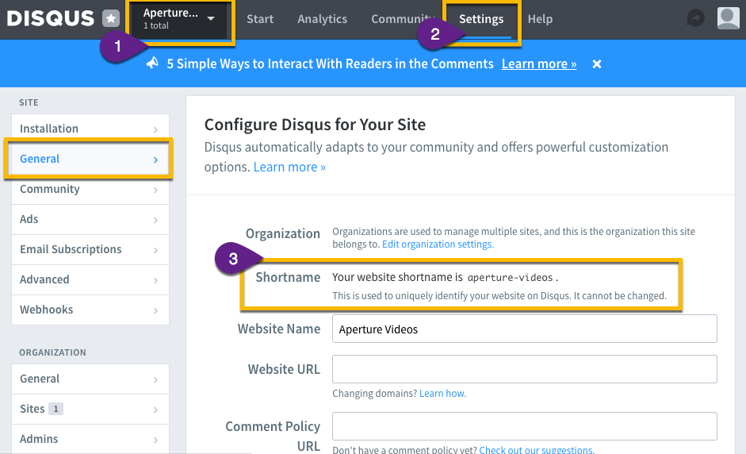Follow the banner's Learn more link
The height and width of the screenshot is (454, 746).
click(539, 63)
